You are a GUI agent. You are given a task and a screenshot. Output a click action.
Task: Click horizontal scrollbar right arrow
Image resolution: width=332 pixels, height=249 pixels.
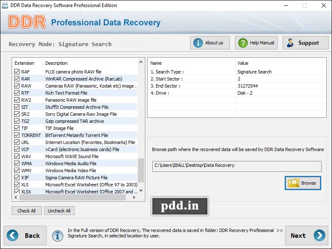[x=134, y=198]
